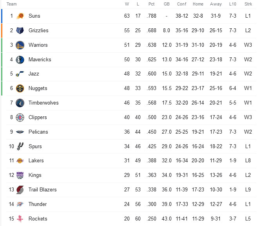Open the Lakers team name link
The image size is (261, 226).
pos(36,161)
